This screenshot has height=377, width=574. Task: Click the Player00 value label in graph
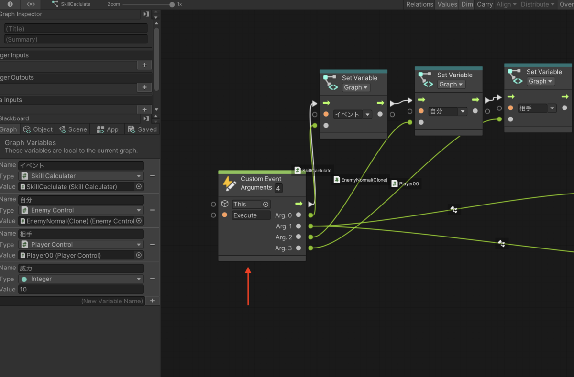pos(405,183)
